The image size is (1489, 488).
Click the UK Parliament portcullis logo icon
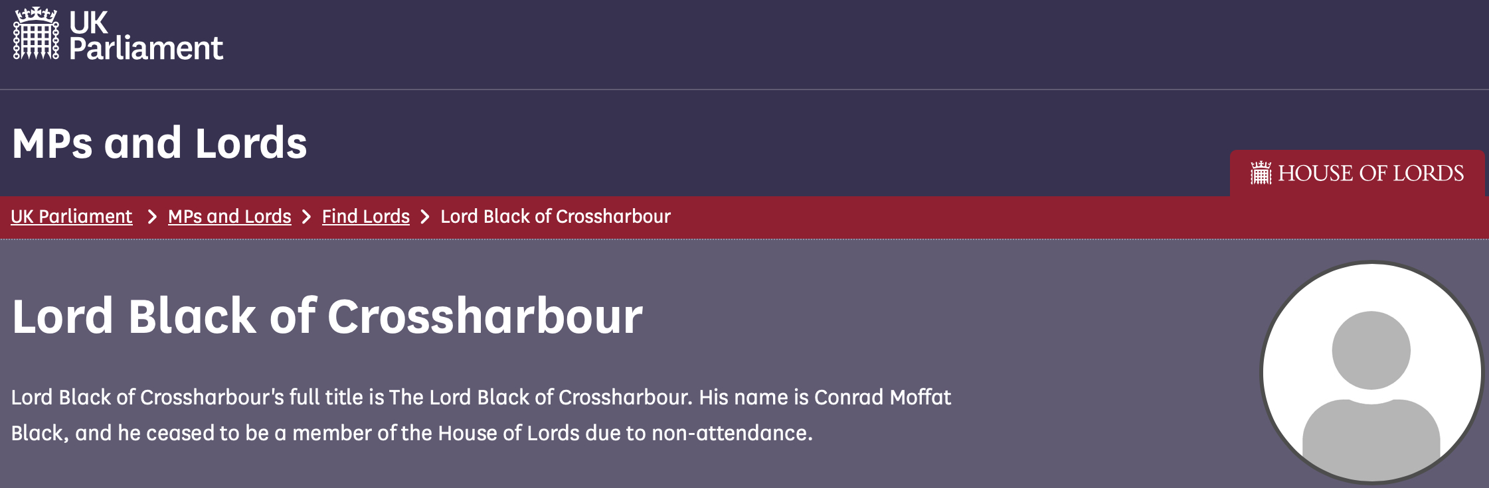[36, 34]
